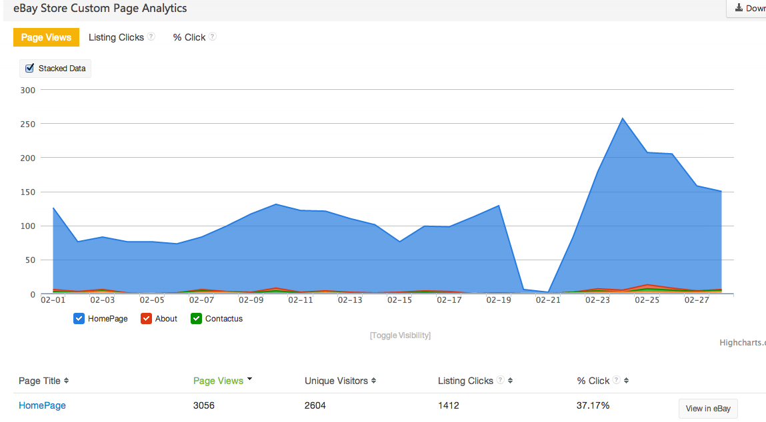Image resolution: width=766 pixels, height=422 pixels.
Task: Click the Download button icon
Action: coord(739,8)
